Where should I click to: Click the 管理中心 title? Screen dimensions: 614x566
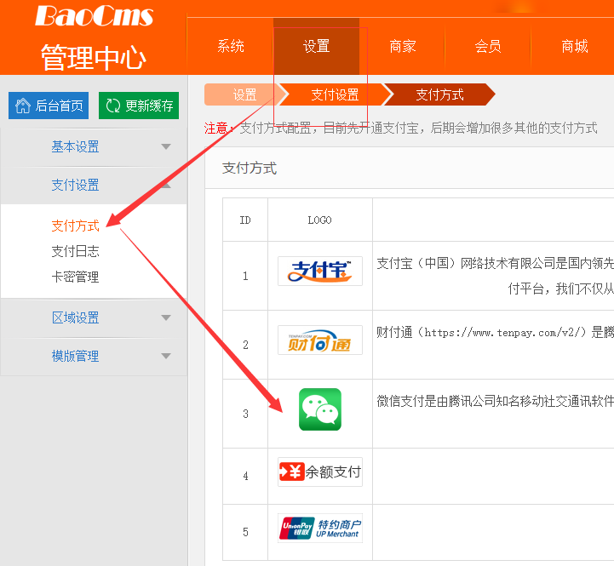pos(94,58)
